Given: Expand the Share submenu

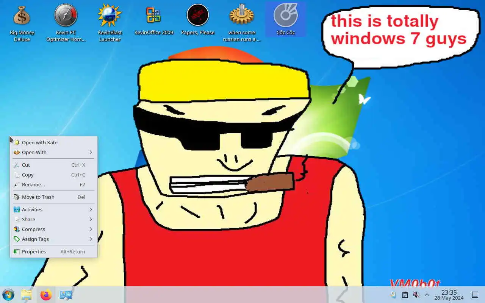Looking at the screenshot, I should click(53, 219).
